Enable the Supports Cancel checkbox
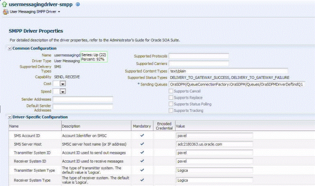315x186 pixels. pyautogui.click(x=171, y=91)
